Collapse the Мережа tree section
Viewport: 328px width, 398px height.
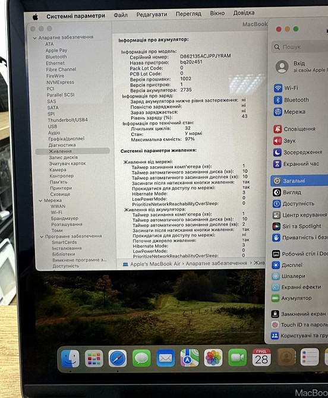click(x=40, y=201)
